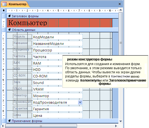The height and width of the screenshot is (128, 149).
Task: Select the RAM label control
Action: (22, 63)
